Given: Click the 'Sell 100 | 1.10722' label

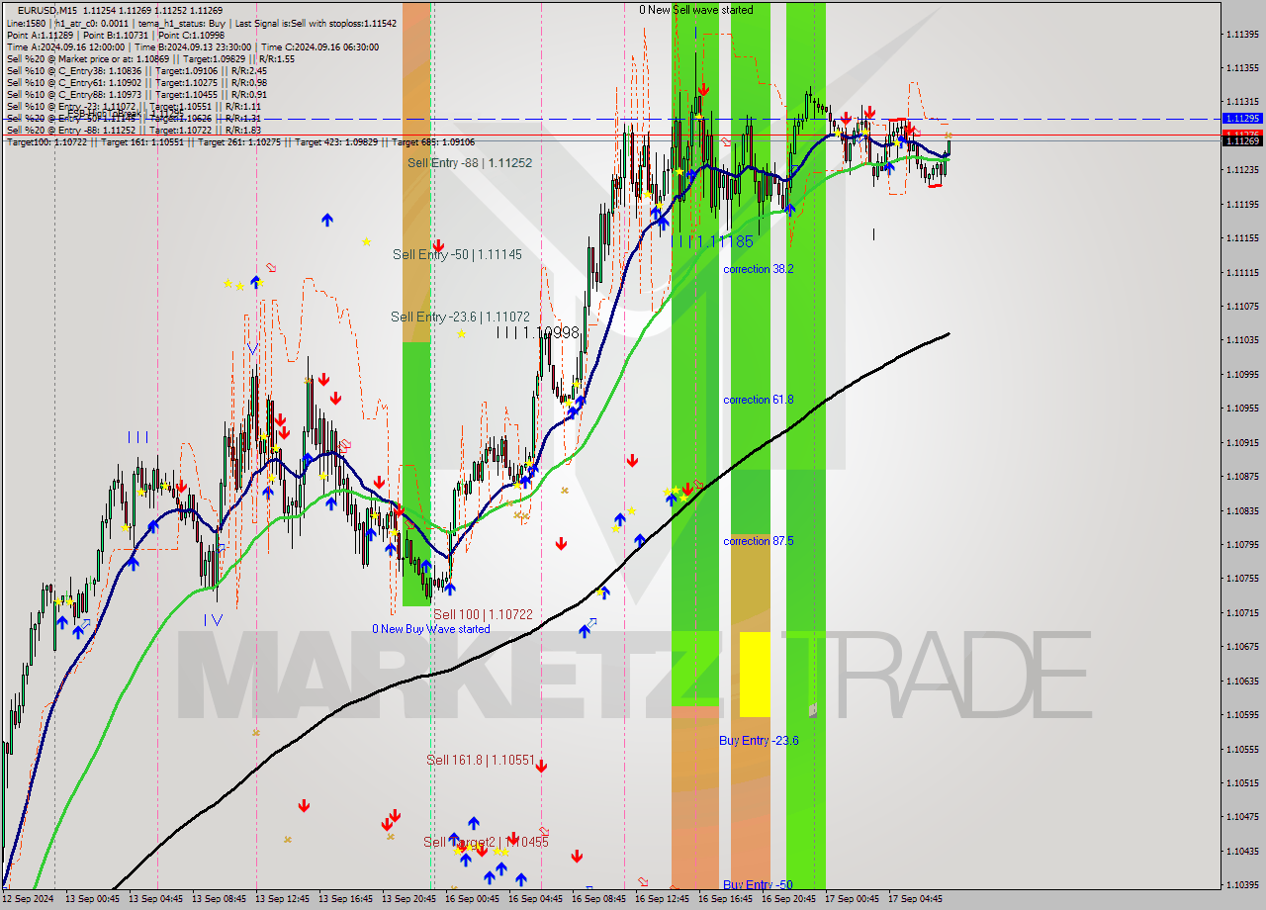Looking at the screenshot, I should [483, 614].
